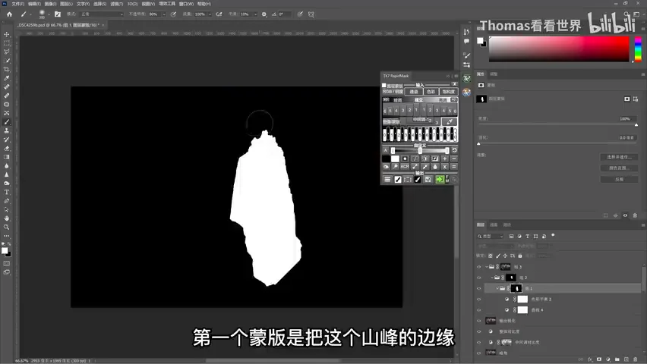Click the rainbow hue strip

[x=638, y=49]
